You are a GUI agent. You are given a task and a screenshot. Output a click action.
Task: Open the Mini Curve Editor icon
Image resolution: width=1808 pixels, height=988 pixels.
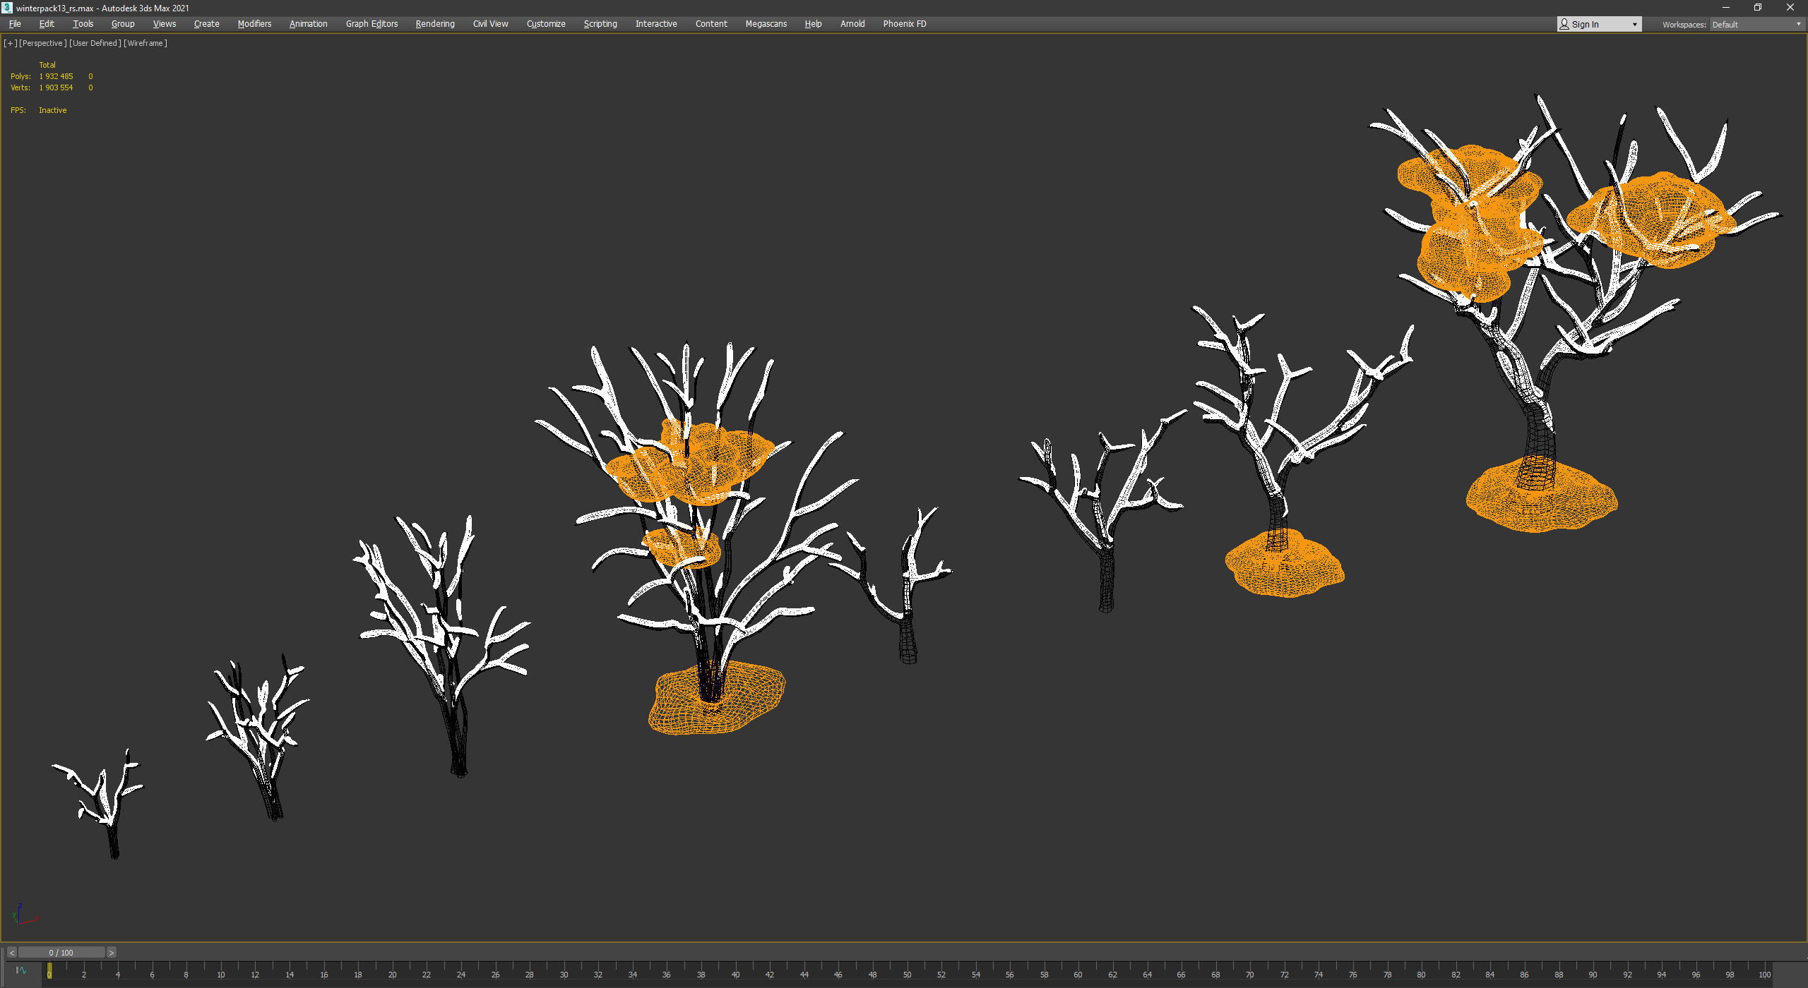(21, 970)
